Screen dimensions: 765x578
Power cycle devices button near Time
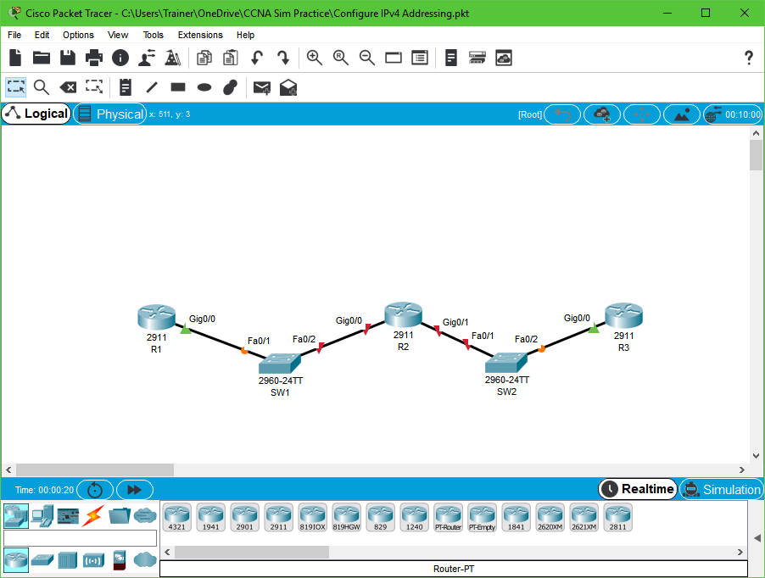point(95,490)
